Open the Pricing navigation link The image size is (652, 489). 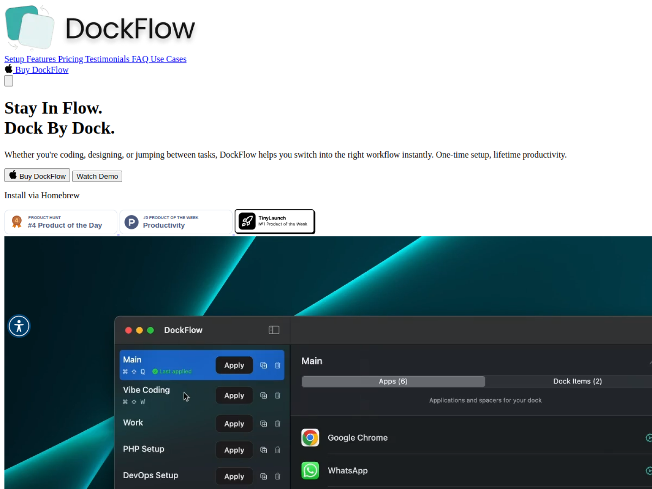click(x=71, y=59)
